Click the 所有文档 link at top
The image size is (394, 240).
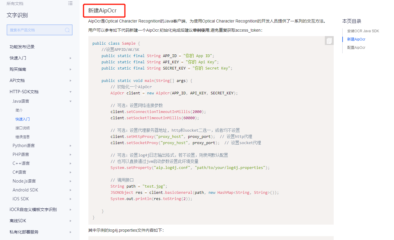(x=15, y=4)
